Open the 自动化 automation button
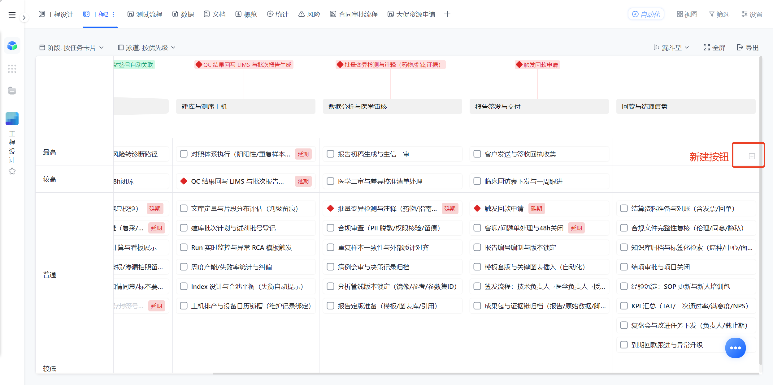Viewport: 773px width, 385px height. click(x=646, y=14)
